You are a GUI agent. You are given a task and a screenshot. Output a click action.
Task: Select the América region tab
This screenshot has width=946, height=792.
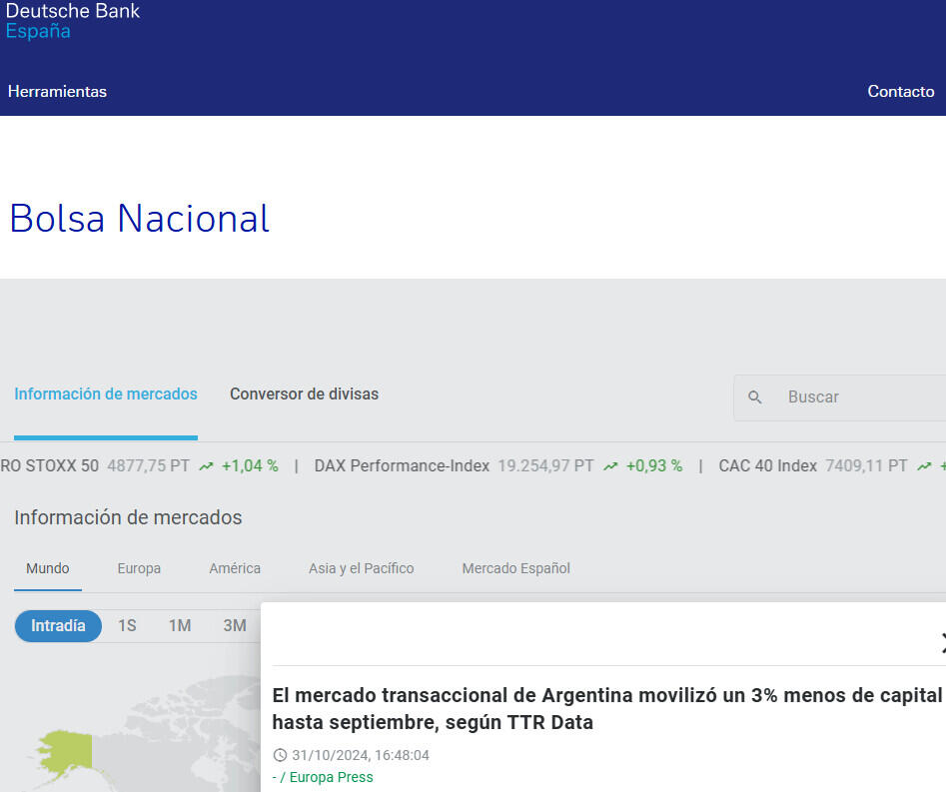pos(235,568)
